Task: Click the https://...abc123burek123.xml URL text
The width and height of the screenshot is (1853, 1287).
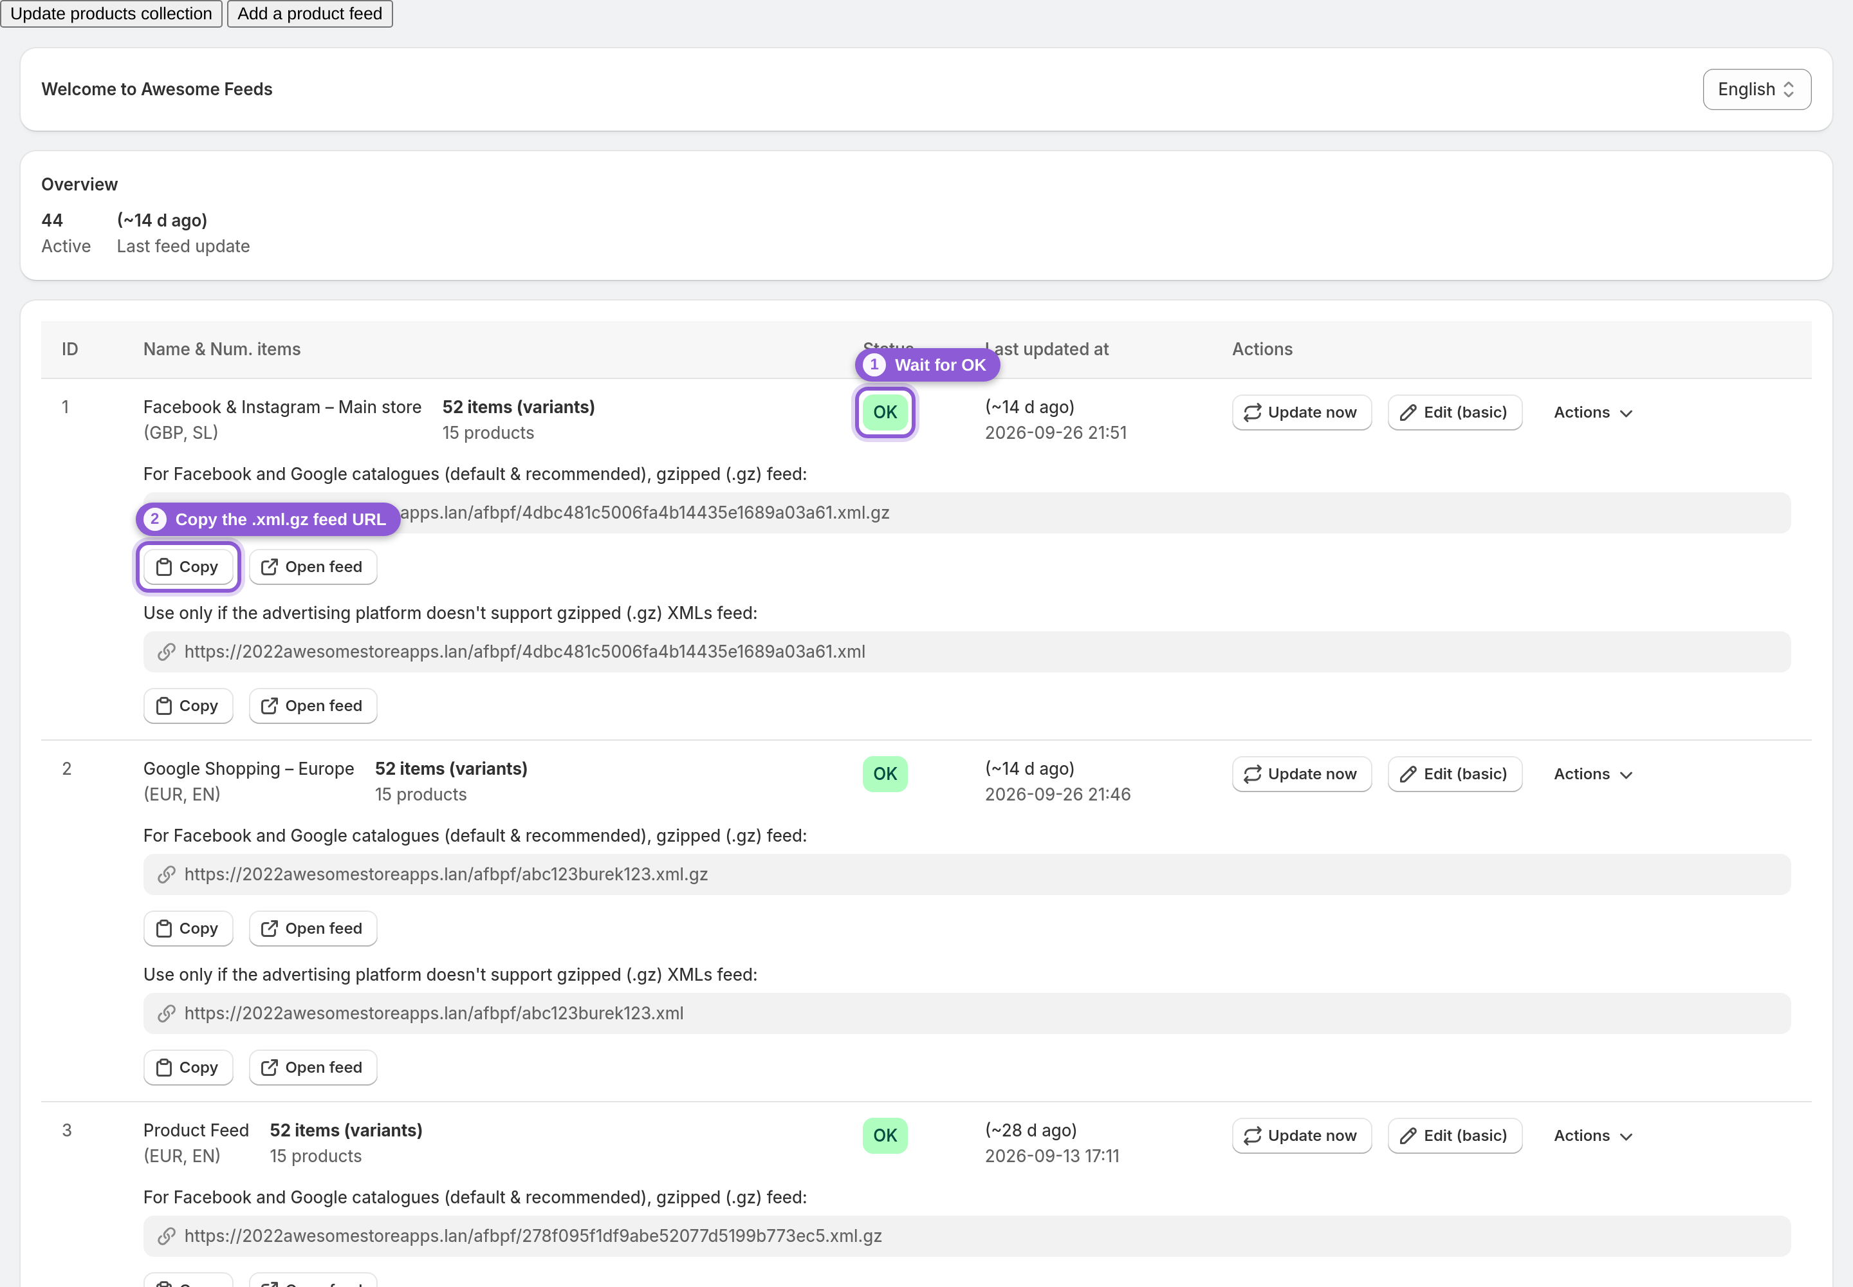Action: coord(434,1014)
